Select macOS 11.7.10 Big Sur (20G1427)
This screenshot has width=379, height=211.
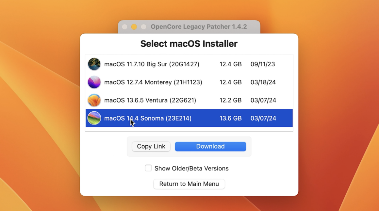click(189, 64)
